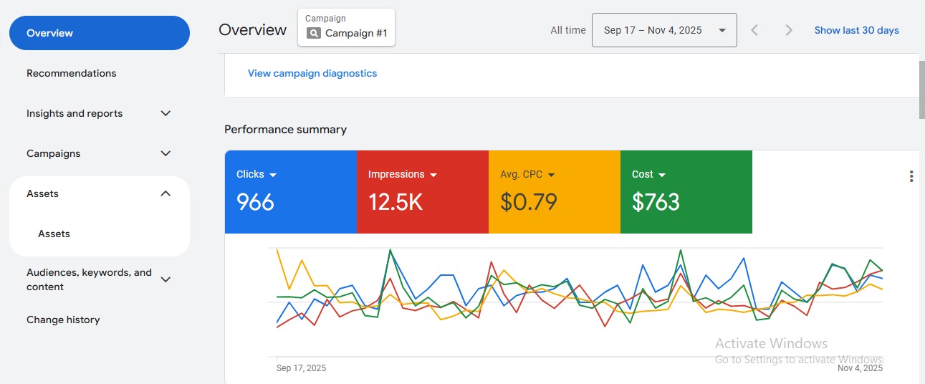Click Show last 30 days link
The width and height of the screenshot is (925, 384).
(857, 30)
